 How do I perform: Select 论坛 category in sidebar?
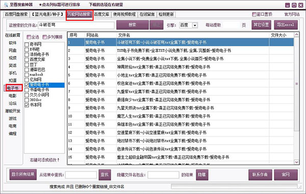[x=12, y=103]
